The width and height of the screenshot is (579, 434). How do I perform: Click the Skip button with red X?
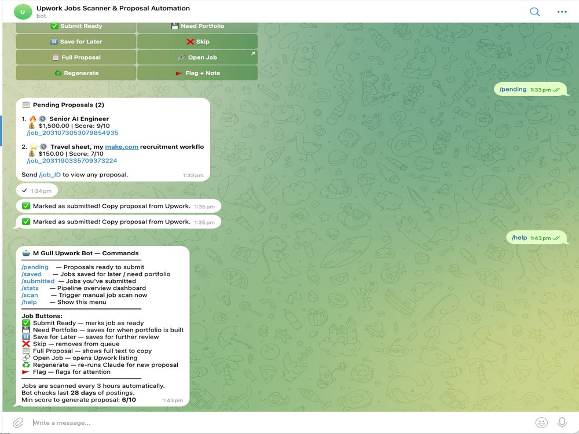197,42
